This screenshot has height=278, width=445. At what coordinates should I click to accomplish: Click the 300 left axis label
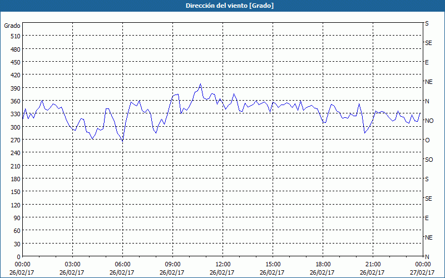click(16, 127)
